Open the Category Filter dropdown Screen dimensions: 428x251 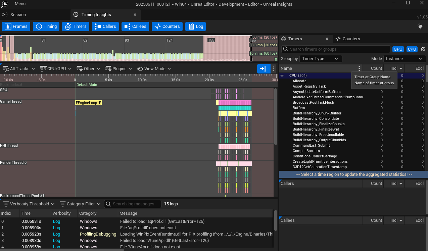click(80, 204)
